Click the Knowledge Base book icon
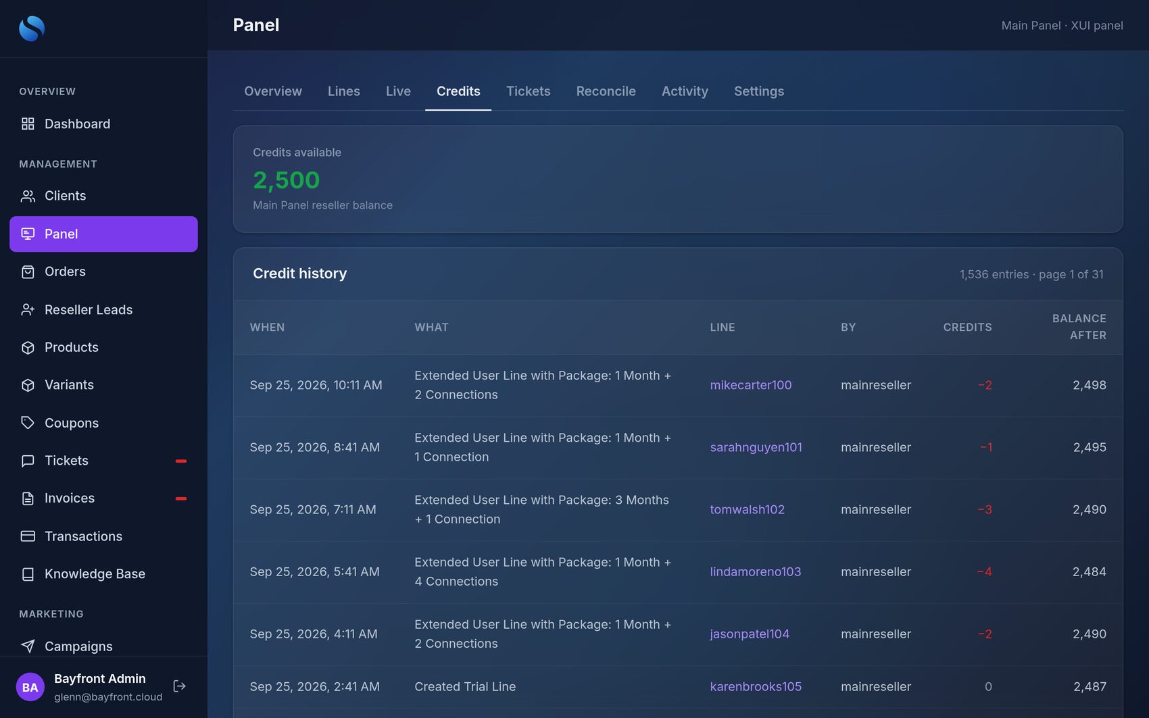 click(x=28, y=574)
